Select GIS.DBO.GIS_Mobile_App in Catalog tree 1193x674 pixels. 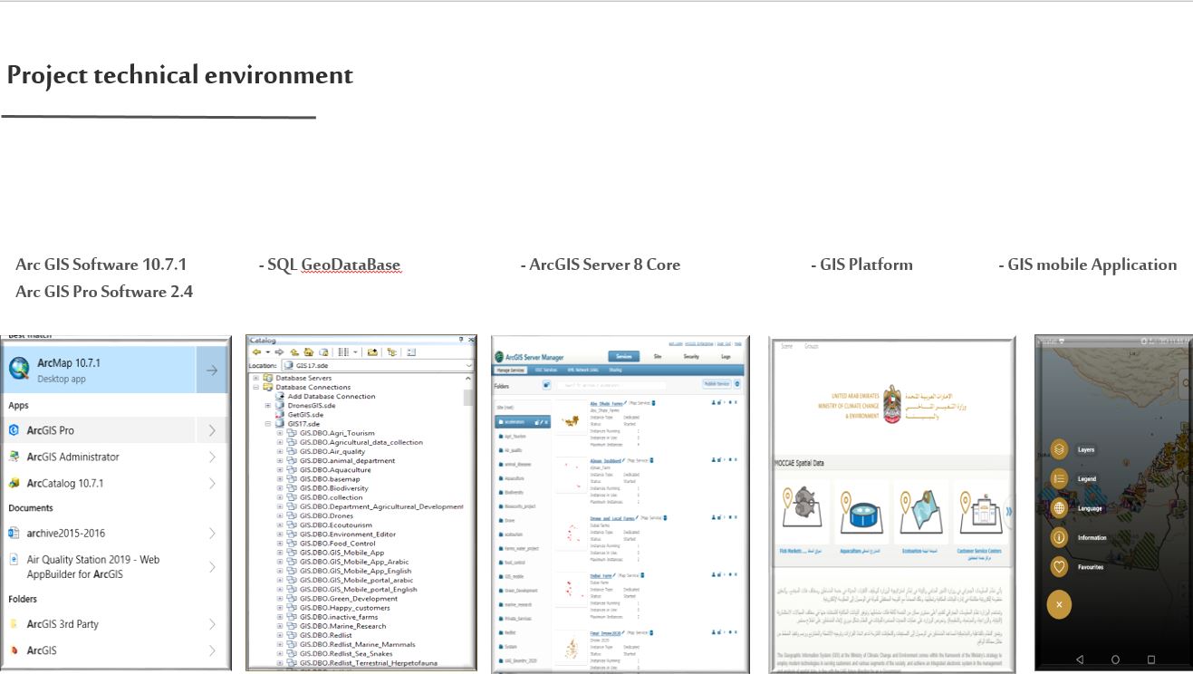pos(342,553)
